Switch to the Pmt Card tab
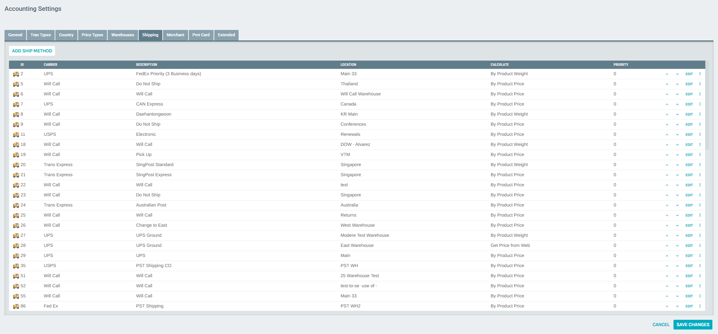This screenshot has height=334, width=718. click(x=201, y=35)
